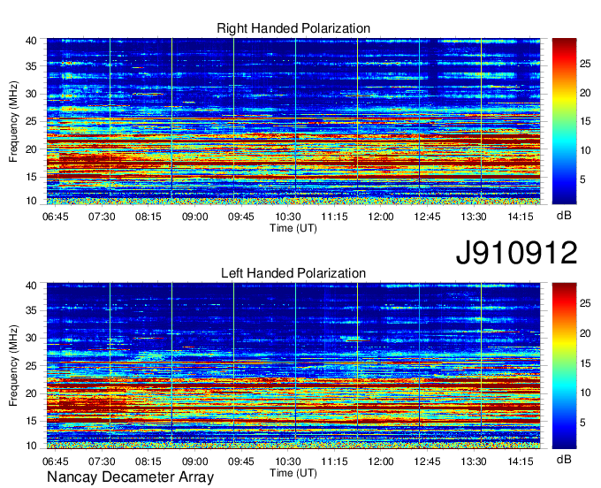
Task: Click the Right Handed Polarization spectrogram
Action: 293,121
